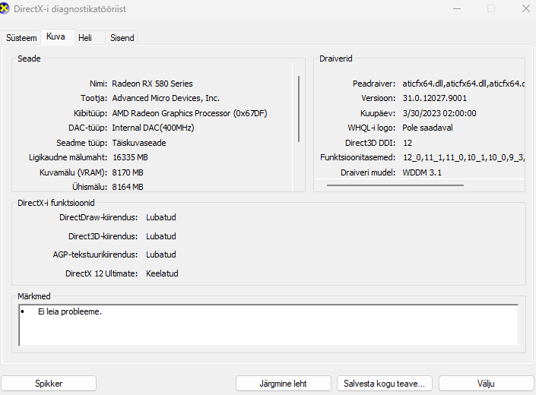This screenshot has height=395, width=536.
Task: Click Lubatud next to DirectDraw-kiirendus
Action: click(161, 217)
